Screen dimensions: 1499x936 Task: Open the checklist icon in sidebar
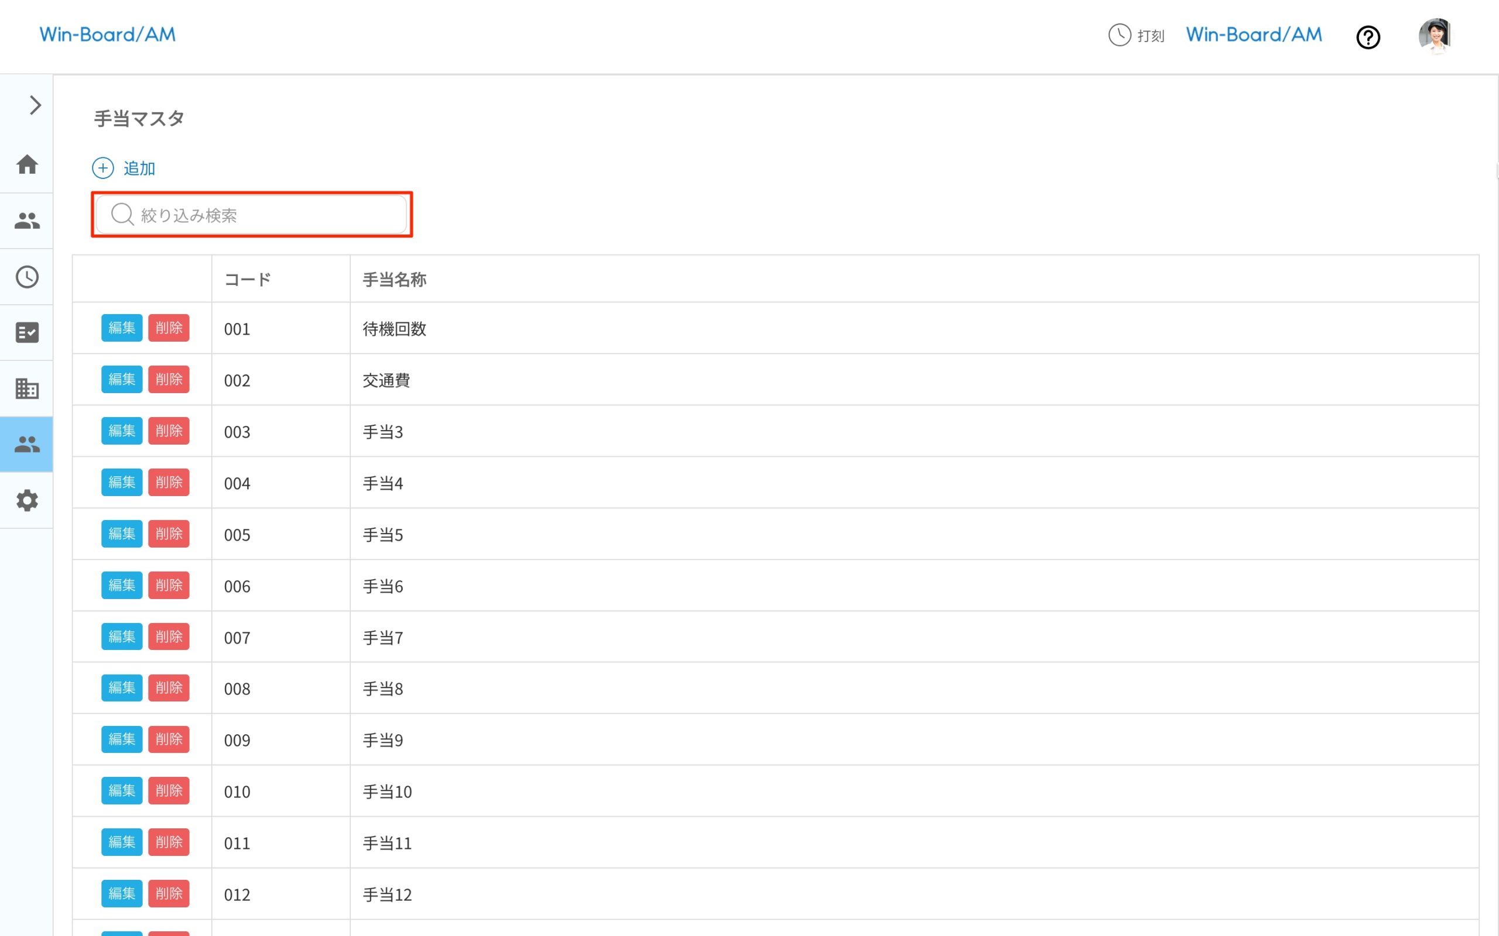click(x=26, y=332)
